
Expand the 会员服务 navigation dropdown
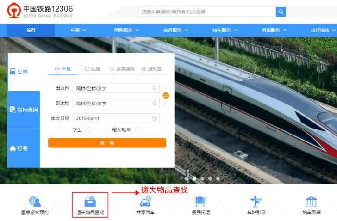click(x=175, y=30)
